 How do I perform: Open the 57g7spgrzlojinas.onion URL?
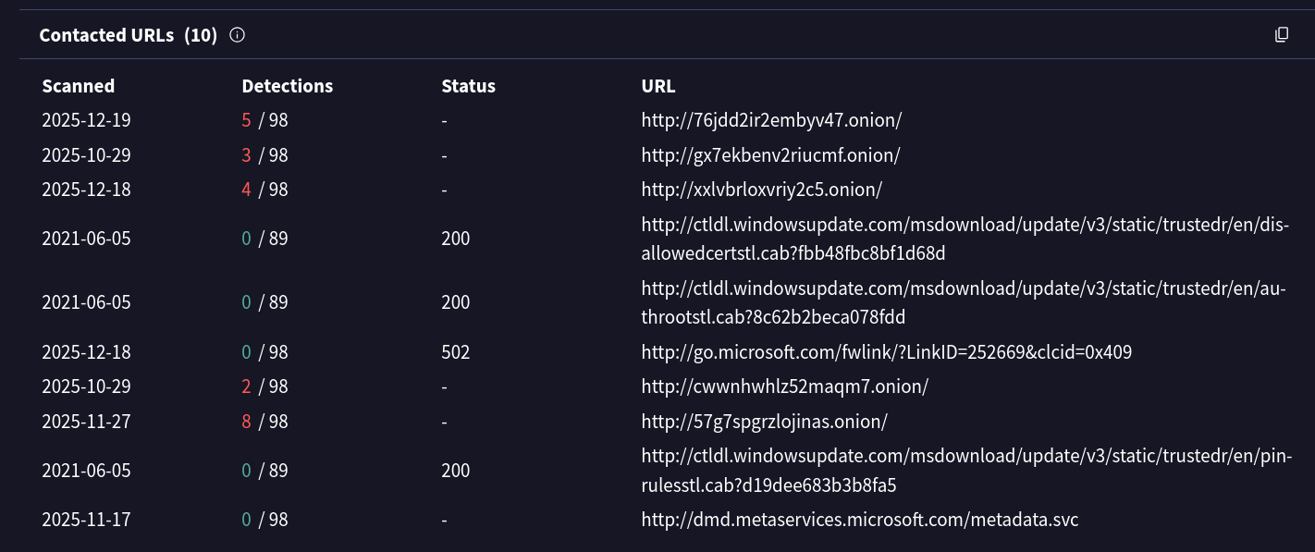[x=766, y=421]
